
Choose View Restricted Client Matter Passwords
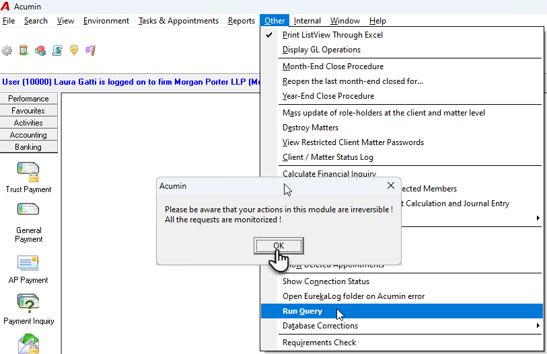pyautogui.click(x=402, y=142)
